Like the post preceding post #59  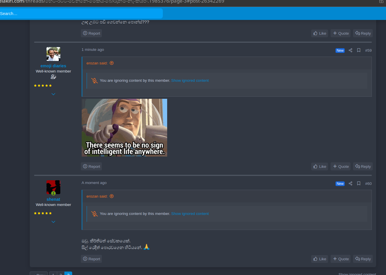[320, 33]
